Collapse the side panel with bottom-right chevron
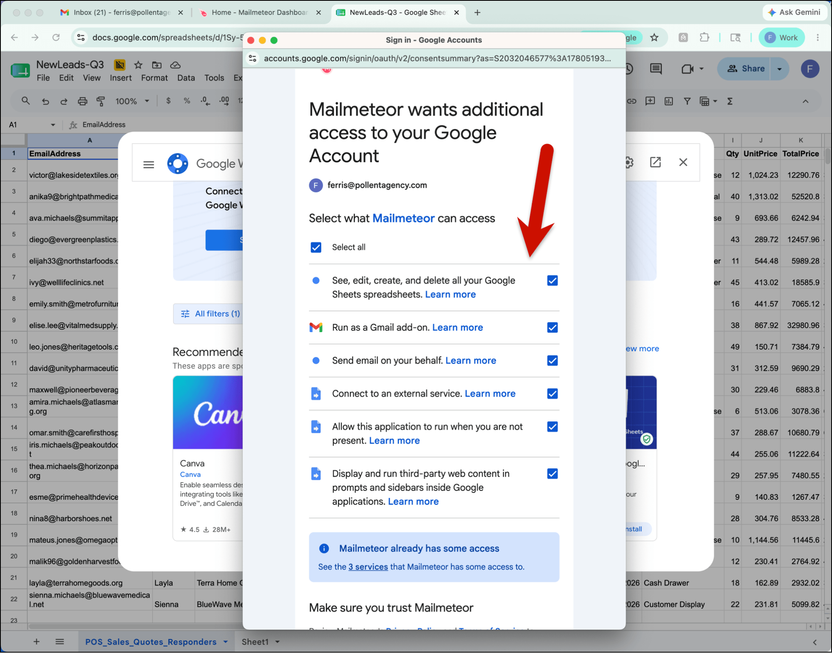This screenshot has height=653, width=832. (x=815, y=642)
